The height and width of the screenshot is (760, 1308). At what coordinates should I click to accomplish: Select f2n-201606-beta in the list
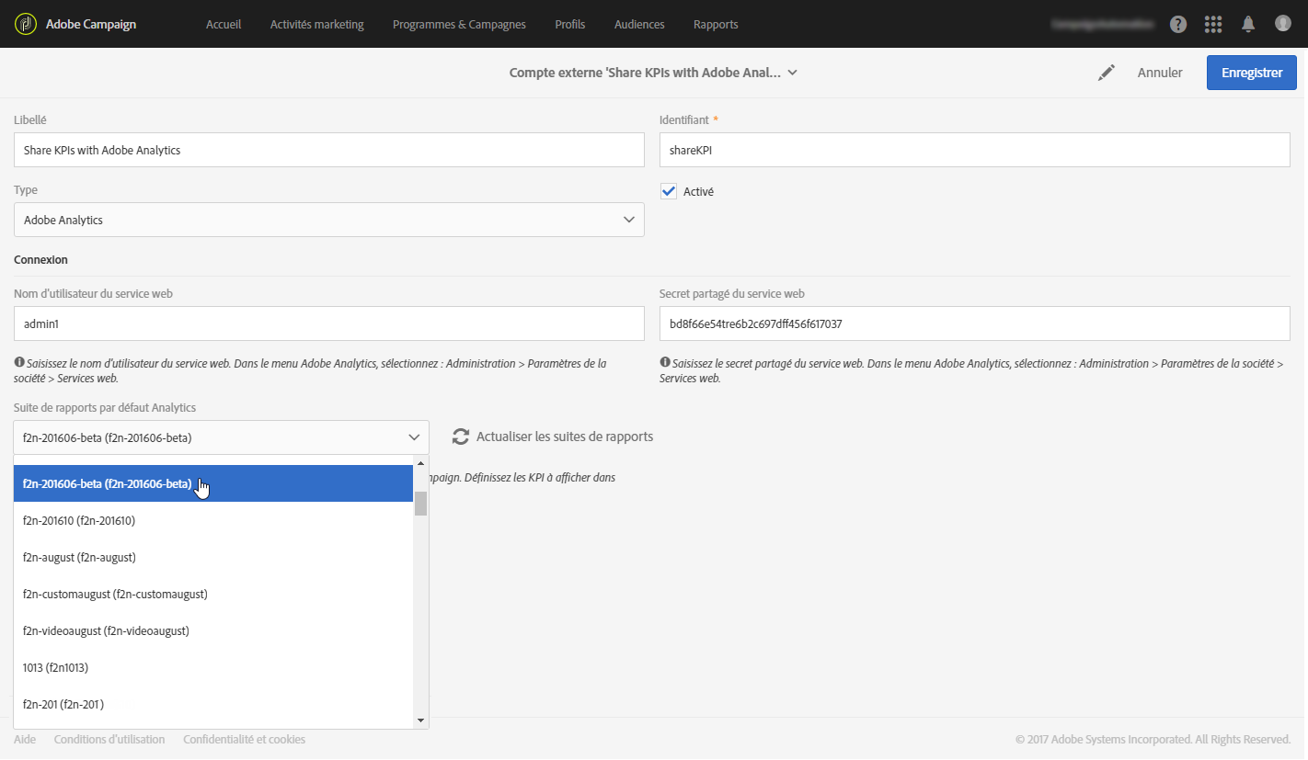[213, 483]
